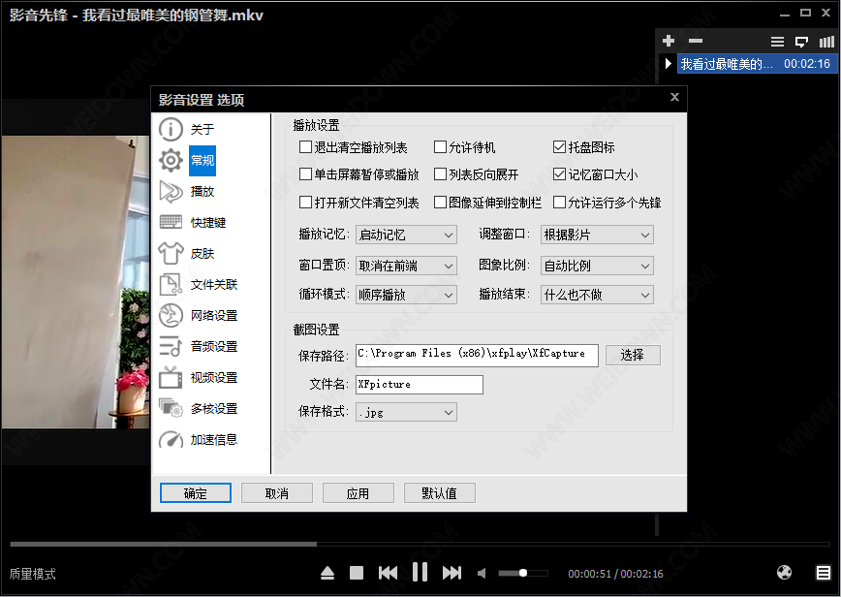Click on the video progress bar

(x=420, y=544)
